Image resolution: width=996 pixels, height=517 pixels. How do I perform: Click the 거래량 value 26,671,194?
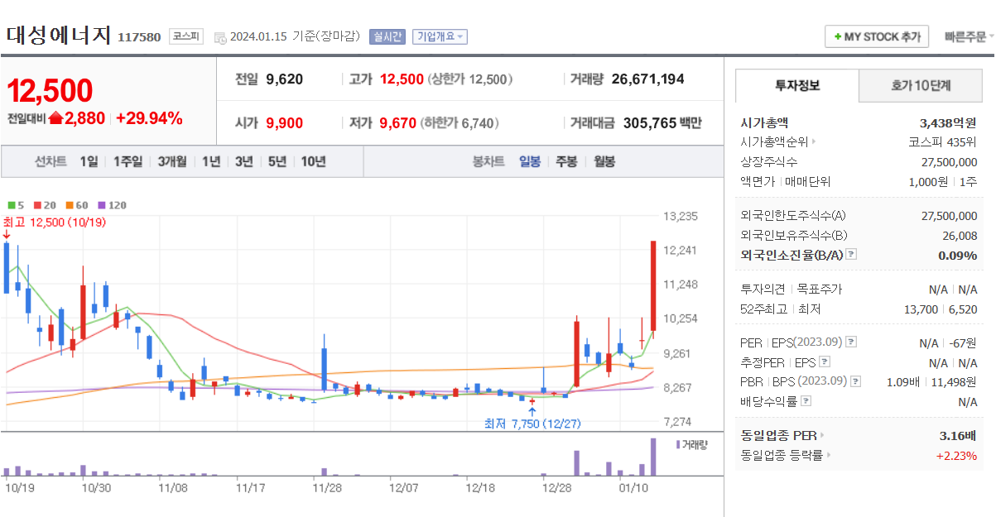[x=648, y=79]
